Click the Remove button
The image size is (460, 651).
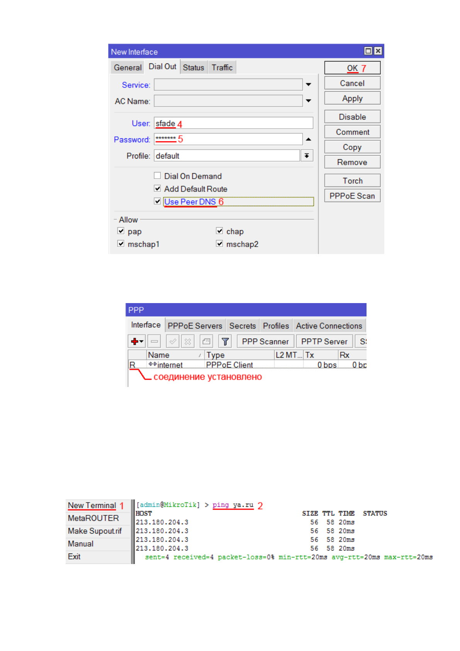coord(352,162)
